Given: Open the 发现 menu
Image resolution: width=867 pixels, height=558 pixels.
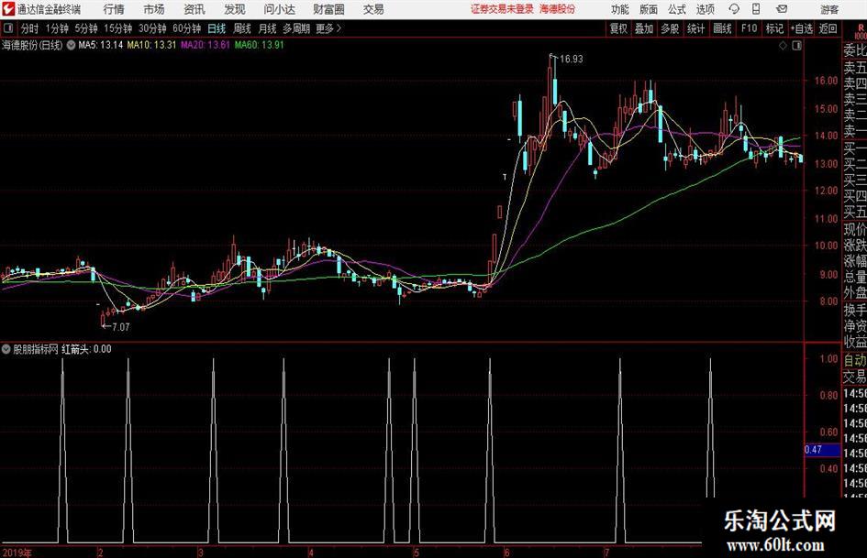Looking at the screenshot, I should coord(235,9).
